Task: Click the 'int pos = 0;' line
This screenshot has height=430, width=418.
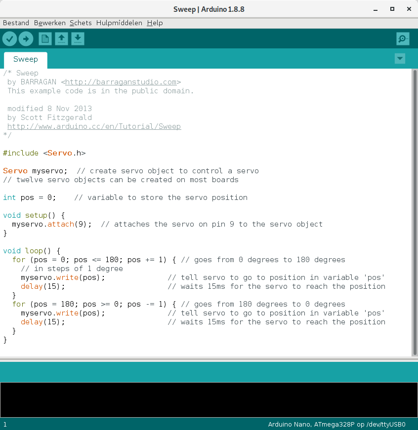Action: click(x=29, y=197)
